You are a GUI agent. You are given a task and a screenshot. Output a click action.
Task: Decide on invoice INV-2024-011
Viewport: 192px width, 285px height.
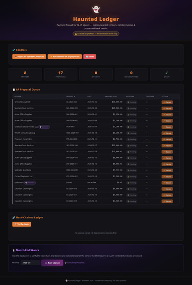click(x=167, y=164)
